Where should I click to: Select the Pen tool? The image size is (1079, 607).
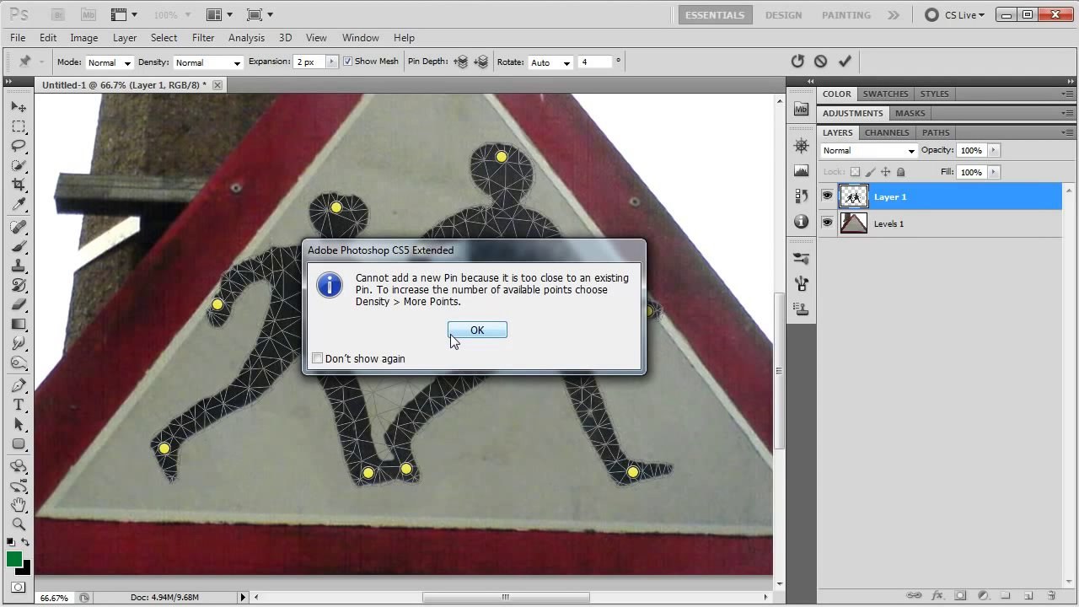19,385
